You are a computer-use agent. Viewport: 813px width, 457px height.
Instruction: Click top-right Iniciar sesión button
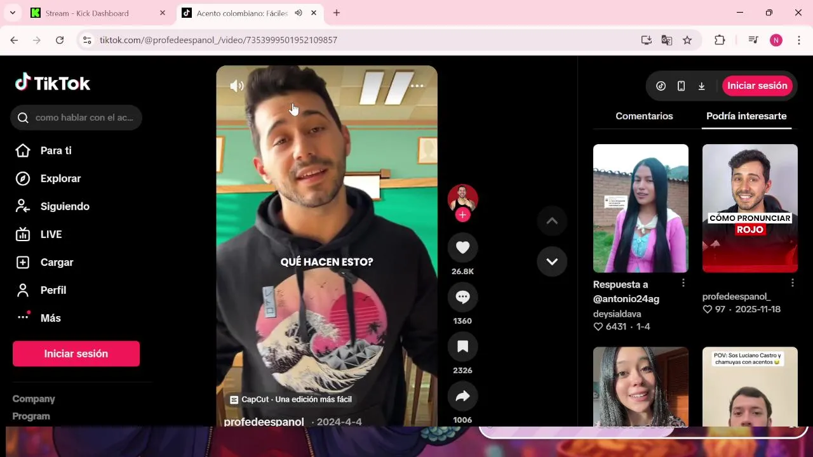[757, 86]
